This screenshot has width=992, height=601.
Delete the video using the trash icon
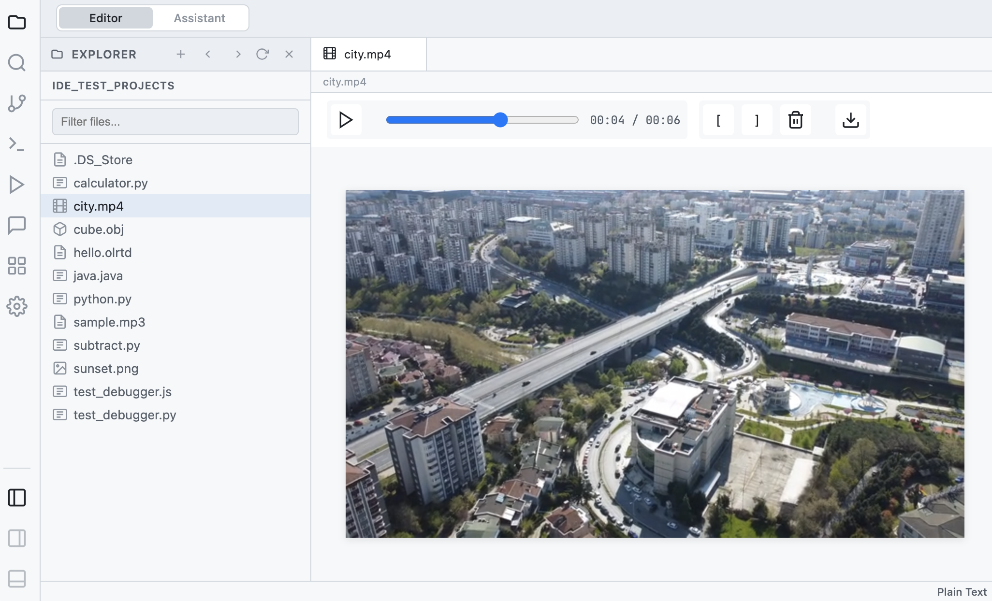tap(795, 120)
